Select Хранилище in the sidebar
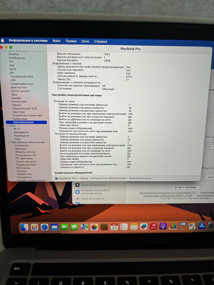Screen dimensions: 214x285 [20, 119]
